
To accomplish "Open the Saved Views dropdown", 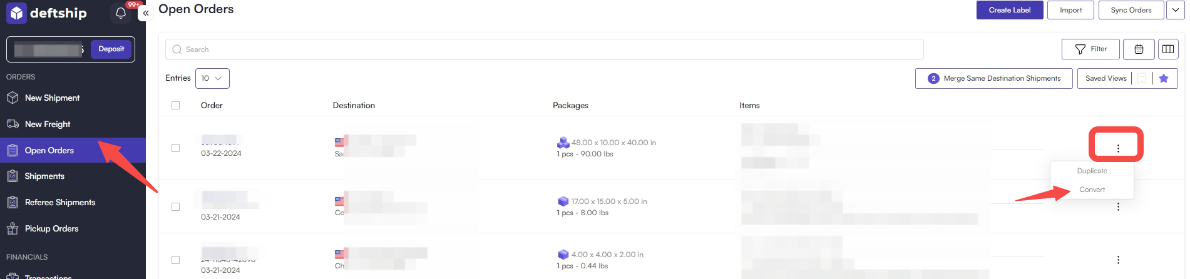I will [1105, 78].
